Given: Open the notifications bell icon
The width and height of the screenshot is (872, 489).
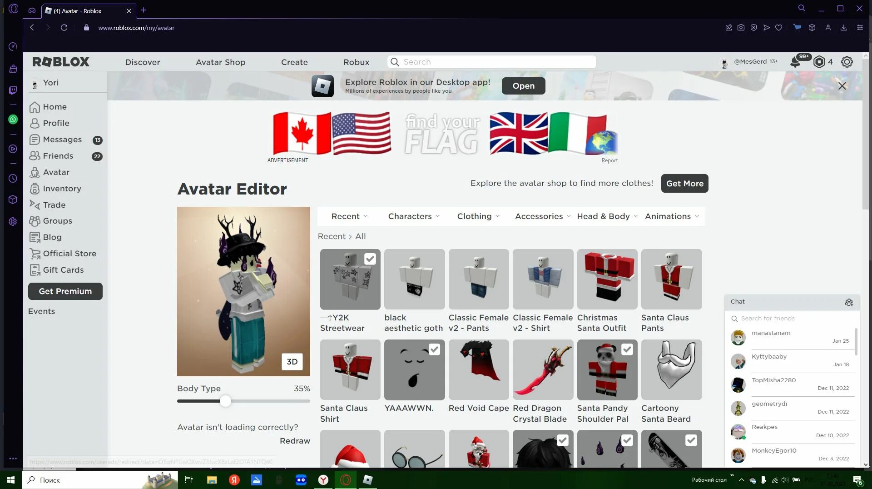Looking at the screenshot, I should coord(795,62).
